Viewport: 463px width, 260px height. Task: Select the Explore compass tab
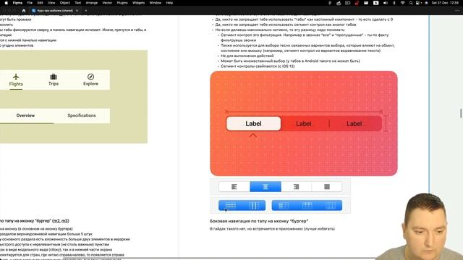tap(90, 80)
